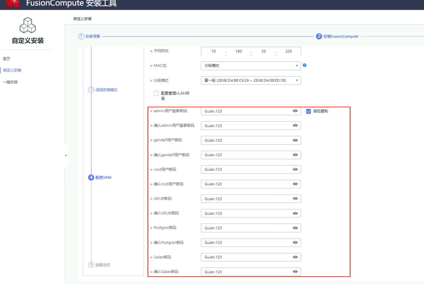Show admin用户登录密码 using the eye icon

[295, 111]
